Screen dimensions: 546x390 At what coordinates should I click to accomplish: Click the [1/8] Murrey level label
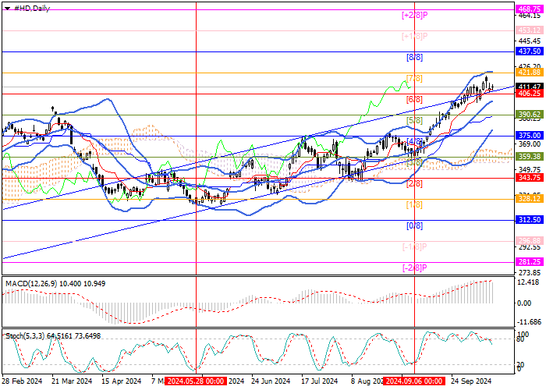pyautogui.click(x=414, y=204)
